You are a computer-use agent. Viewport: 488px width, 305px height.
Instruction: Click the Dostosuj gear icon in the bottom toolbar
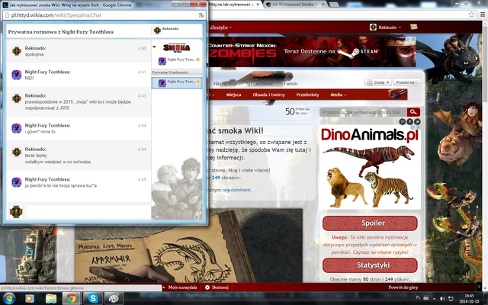(207, 287)
